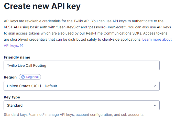
Task: Click the 'Key type' label
Action: click(x=12, y=97)
